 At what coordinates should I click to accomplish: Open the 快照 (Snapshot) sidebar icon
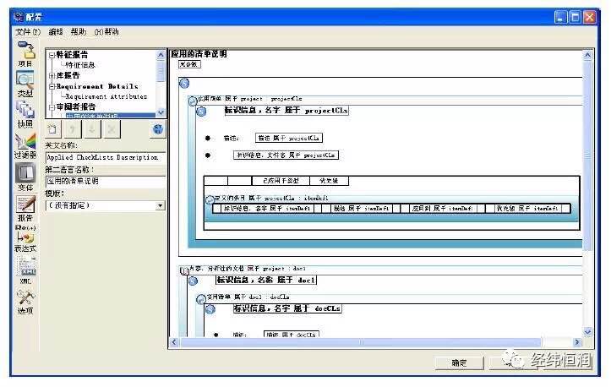click(x=25, y=110)
